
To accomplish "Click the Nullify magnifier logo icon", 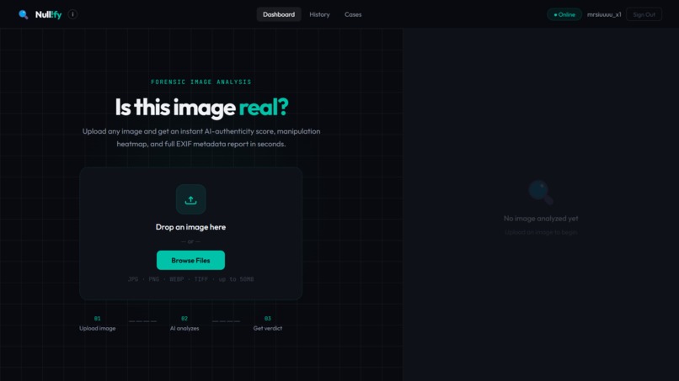I will [24, 14].
